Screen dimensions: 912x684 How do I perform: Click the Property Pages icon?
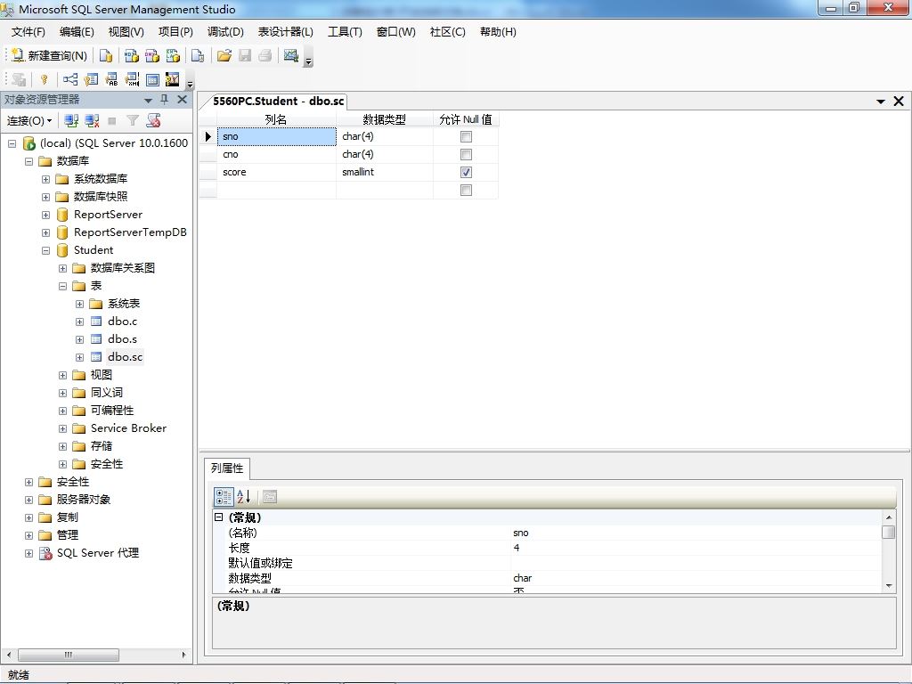pos(269,497)
